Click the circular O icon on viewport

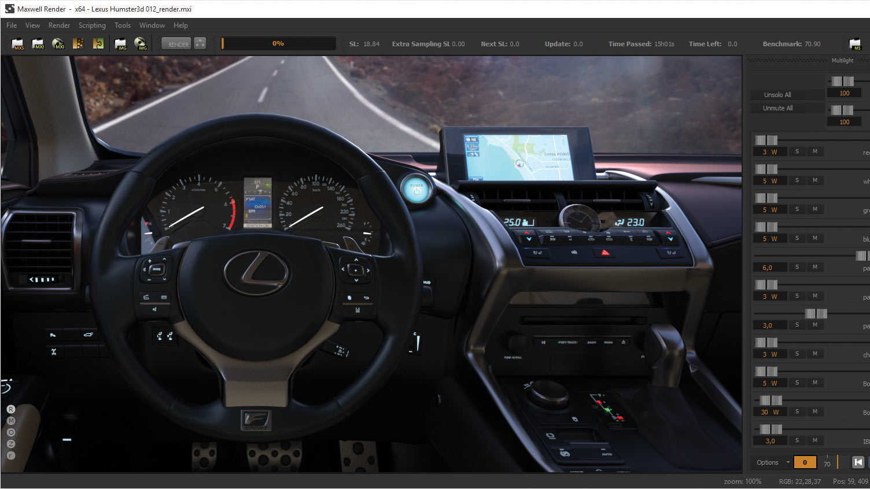click(x=10, y=432)
